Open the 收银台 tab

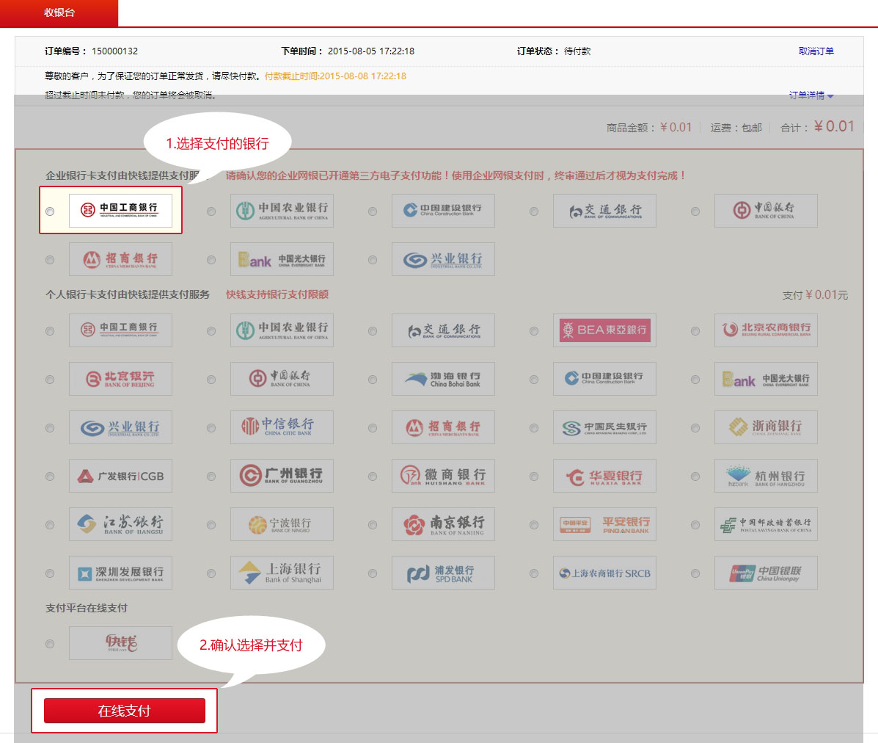pyautogui.click(x=59, y=12)
